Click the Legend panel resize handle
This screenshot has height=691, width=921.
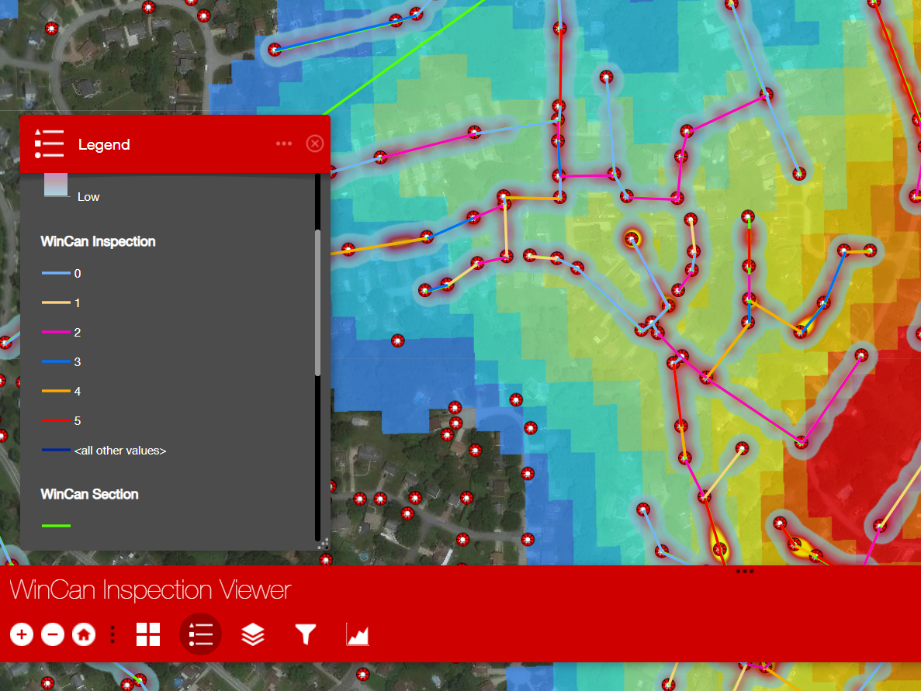(324, 544)
